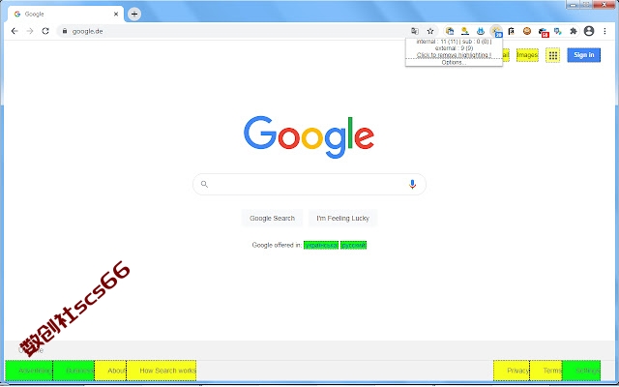Click 'Click to remove highlighting !' in popup

click(x=454, y=55)
